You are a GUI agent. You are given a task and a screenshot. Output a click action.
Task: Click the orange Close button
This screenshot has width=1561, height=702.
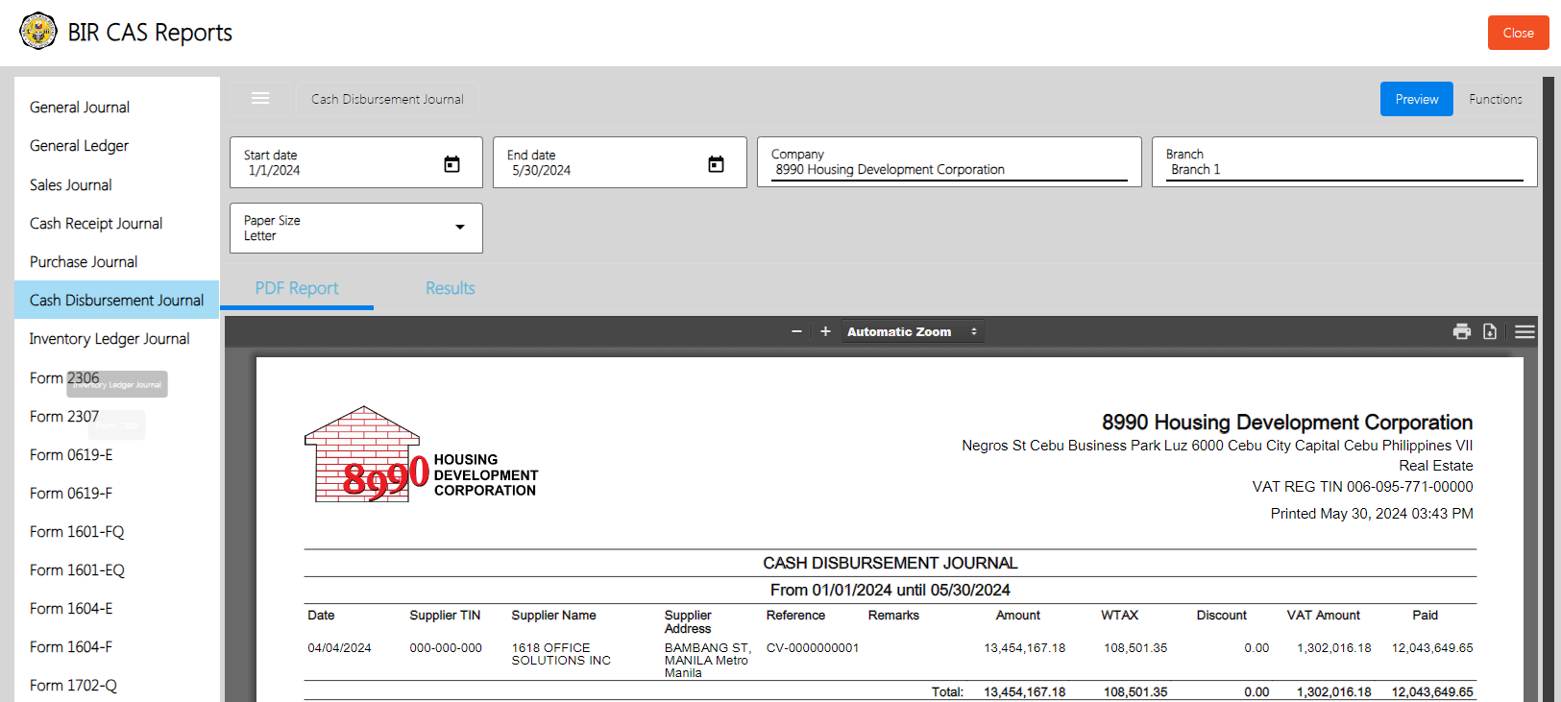click(1519, 33)
